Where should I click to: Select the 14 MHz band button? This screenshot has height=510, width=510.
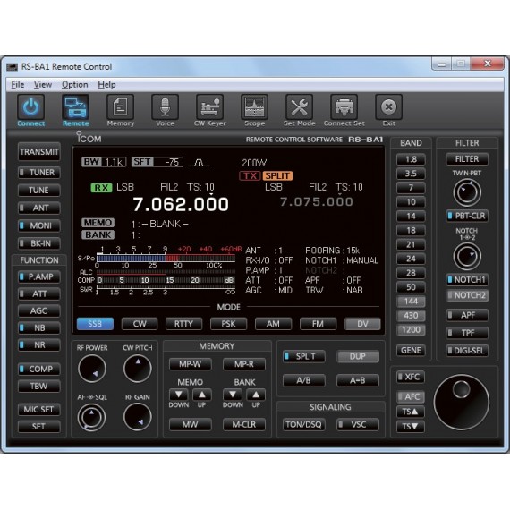point(411,217)
